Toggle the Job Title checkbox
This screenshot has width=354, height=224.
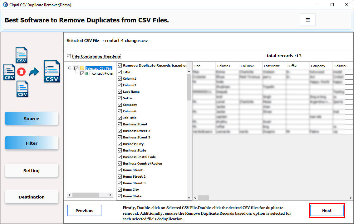click(x=120, y=118)
